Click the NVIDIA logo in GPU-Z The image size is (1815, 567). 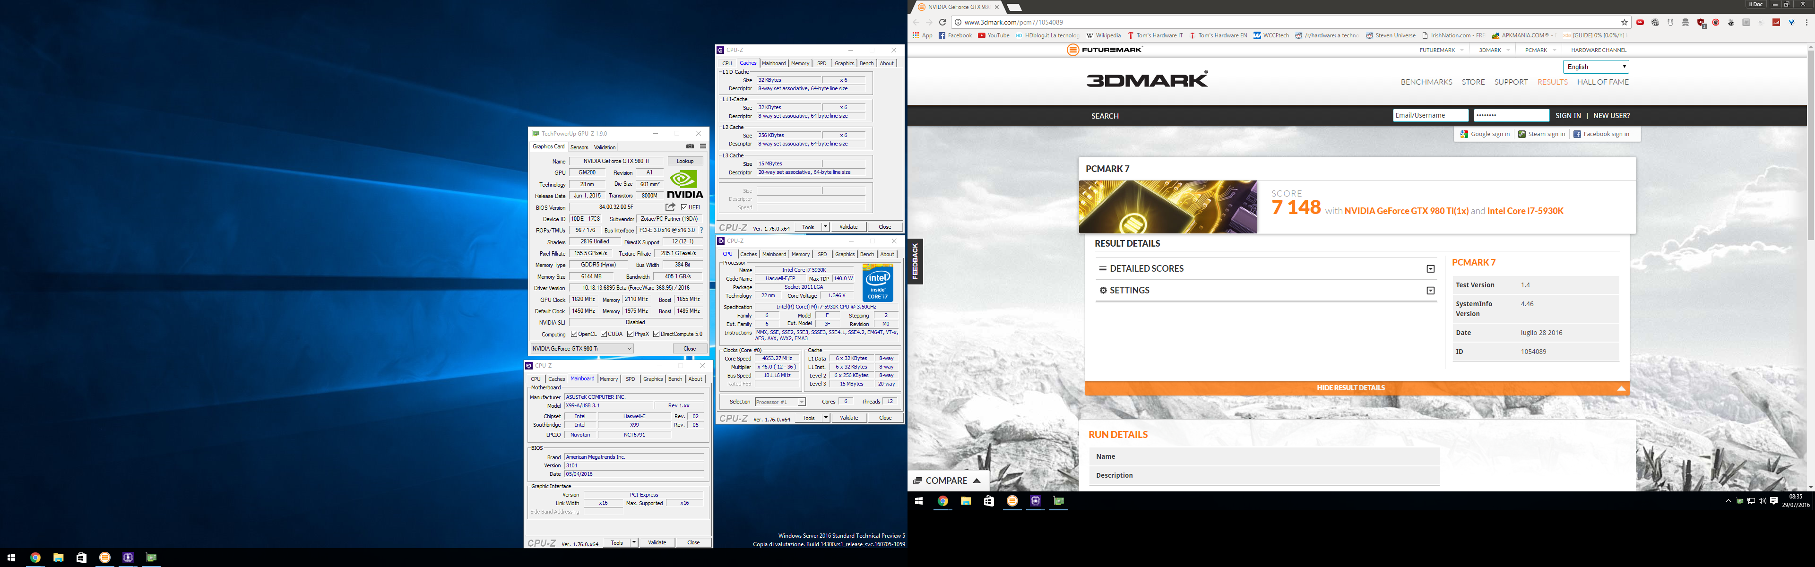pyautogui.click(x=685, y=185)
